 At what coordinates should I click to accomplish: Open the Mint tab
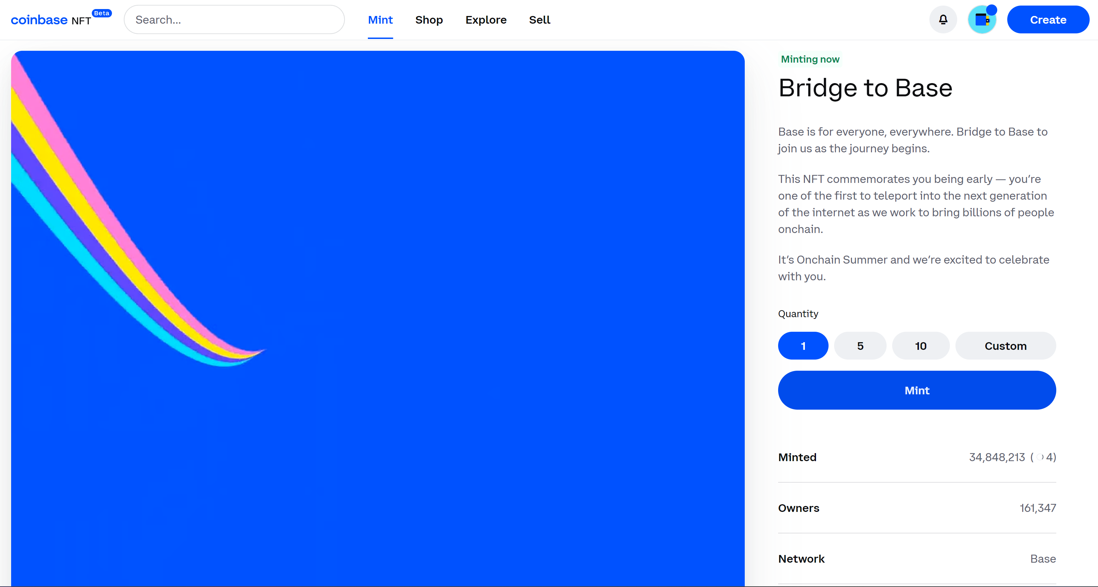point(380,19)
